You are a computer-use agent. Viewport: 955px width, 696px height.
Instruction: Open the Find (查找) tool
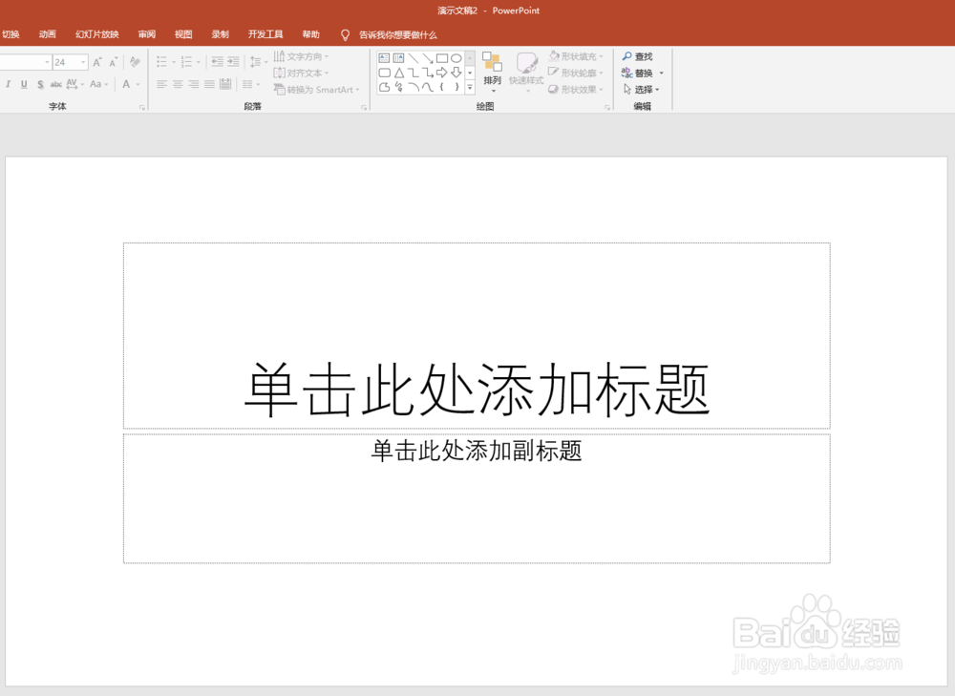coord(636,56)
